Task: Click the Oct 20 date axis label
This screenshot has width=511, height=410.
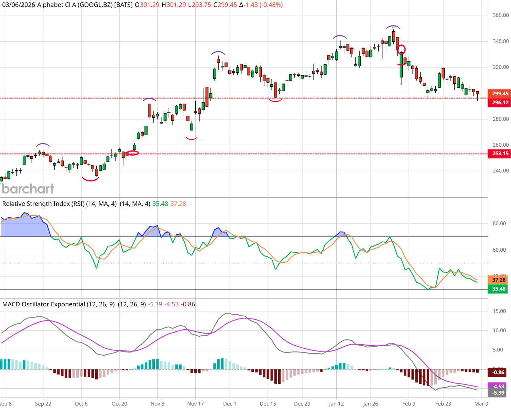Action: click(119, 404)
